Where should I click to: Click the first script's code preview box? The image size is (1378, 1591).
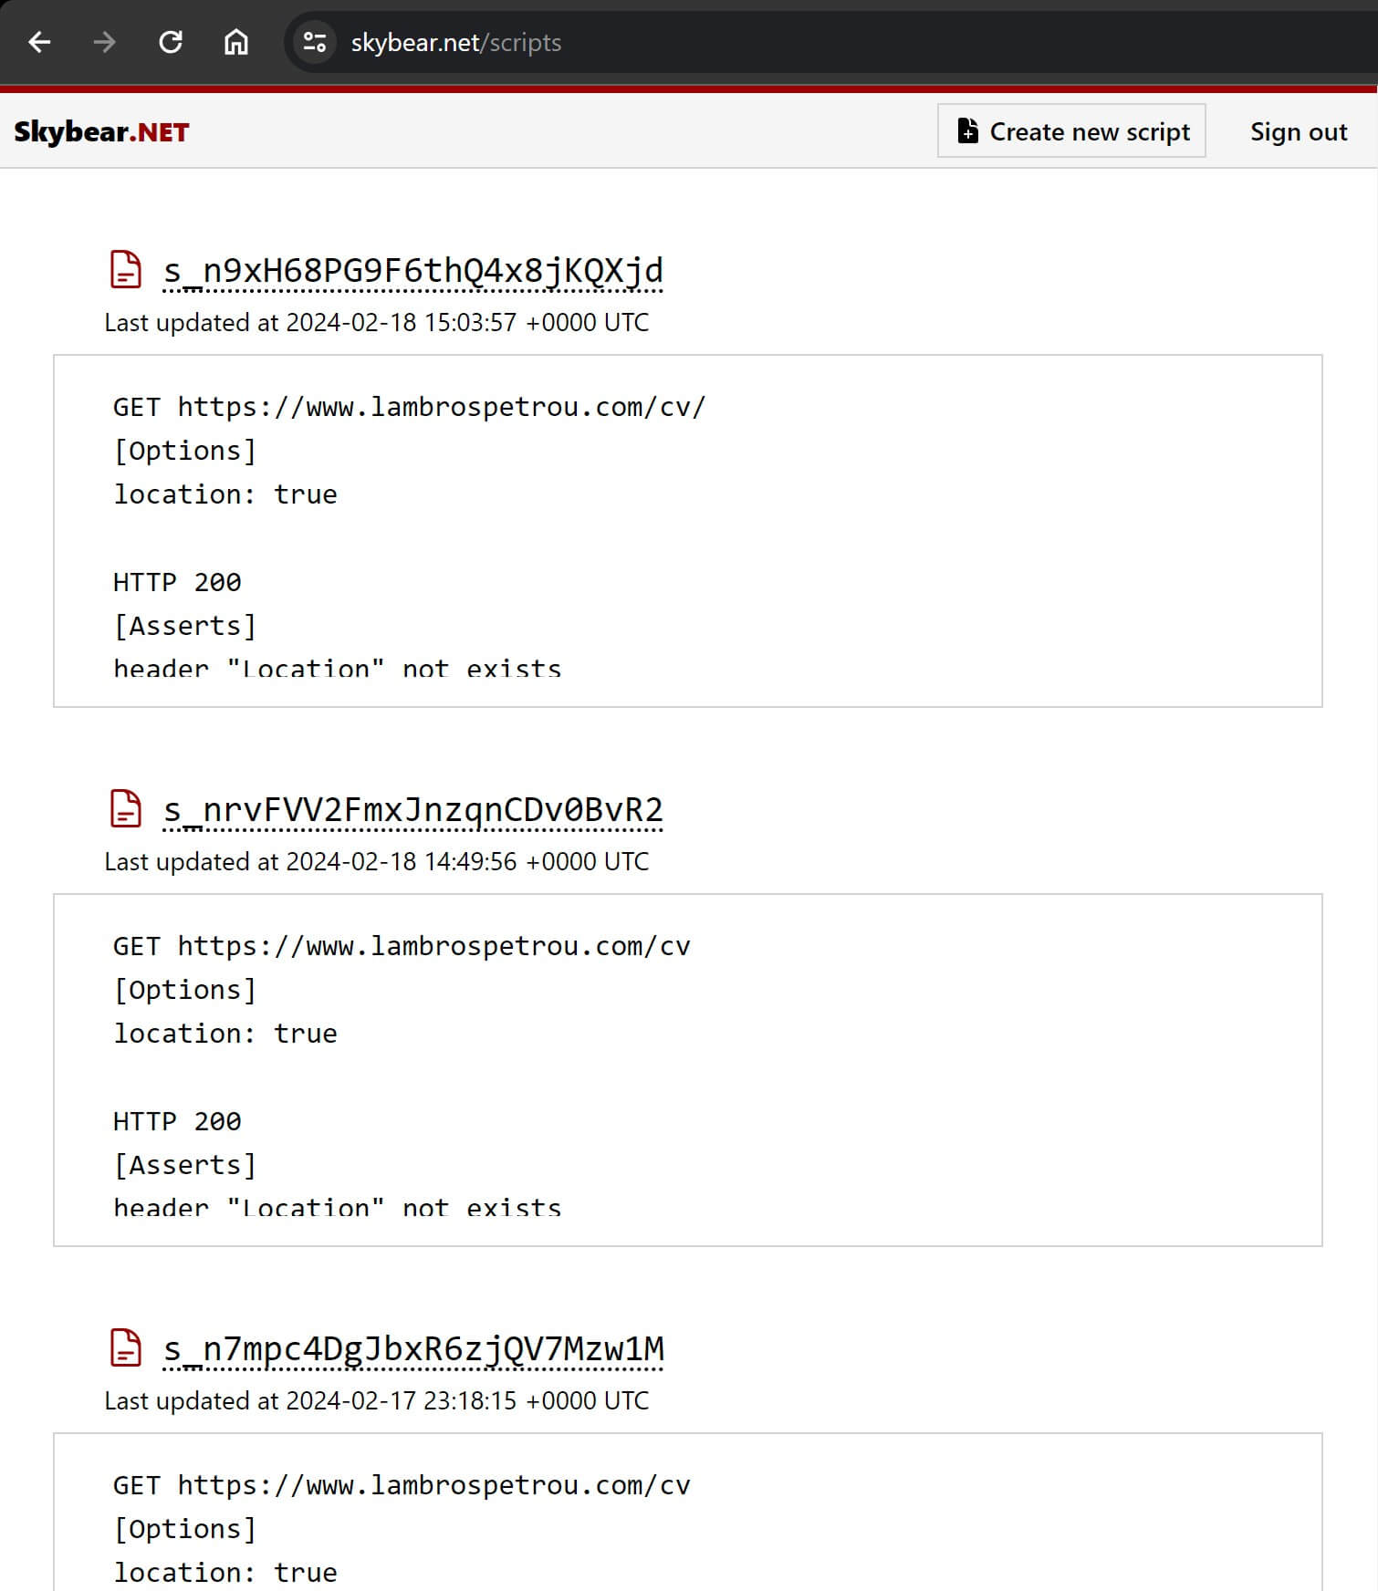pos(687,530)
